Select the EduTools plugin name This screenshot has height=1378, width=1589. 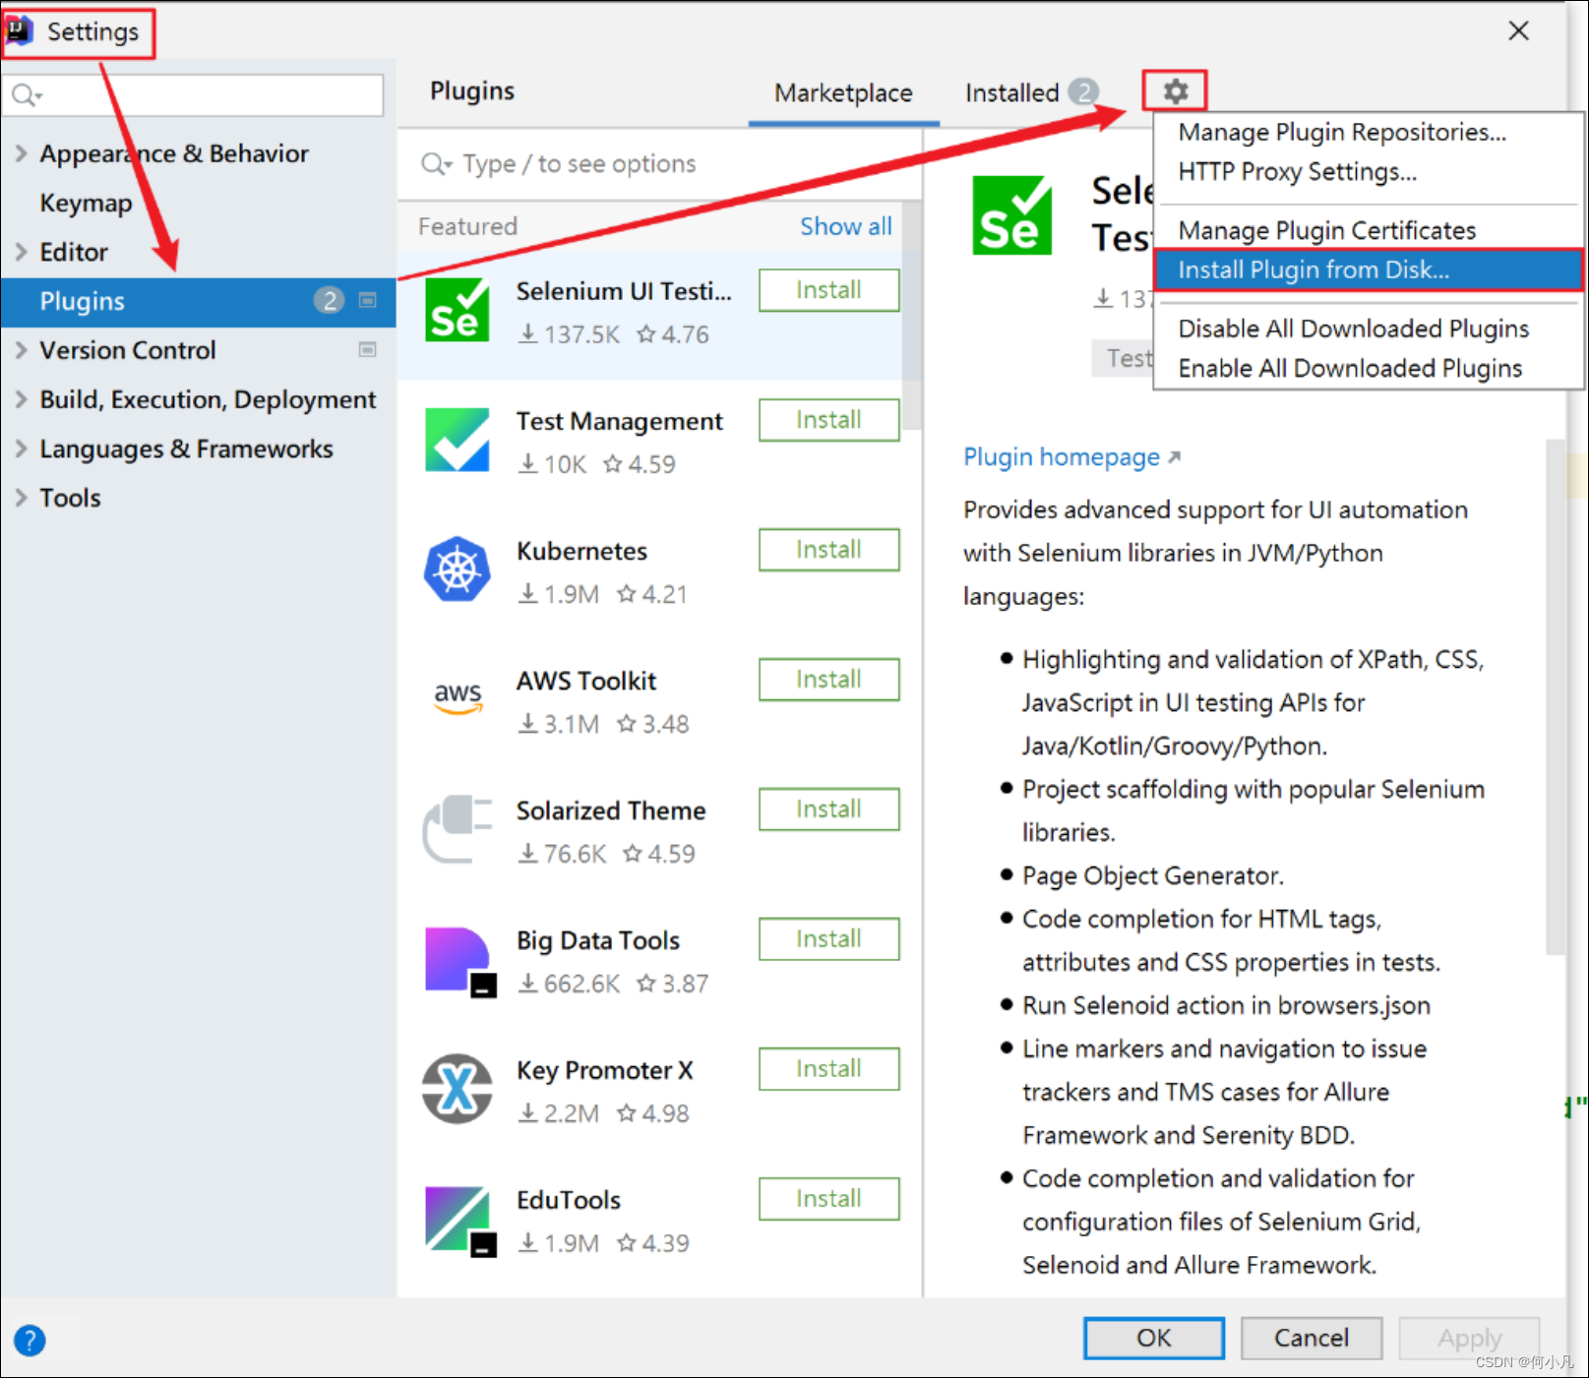click(x=569, y=1200)
